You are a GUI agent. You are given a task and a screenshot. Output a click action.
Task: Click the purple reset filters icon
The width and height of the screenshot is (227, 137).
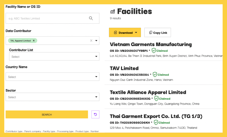(95, 115)
